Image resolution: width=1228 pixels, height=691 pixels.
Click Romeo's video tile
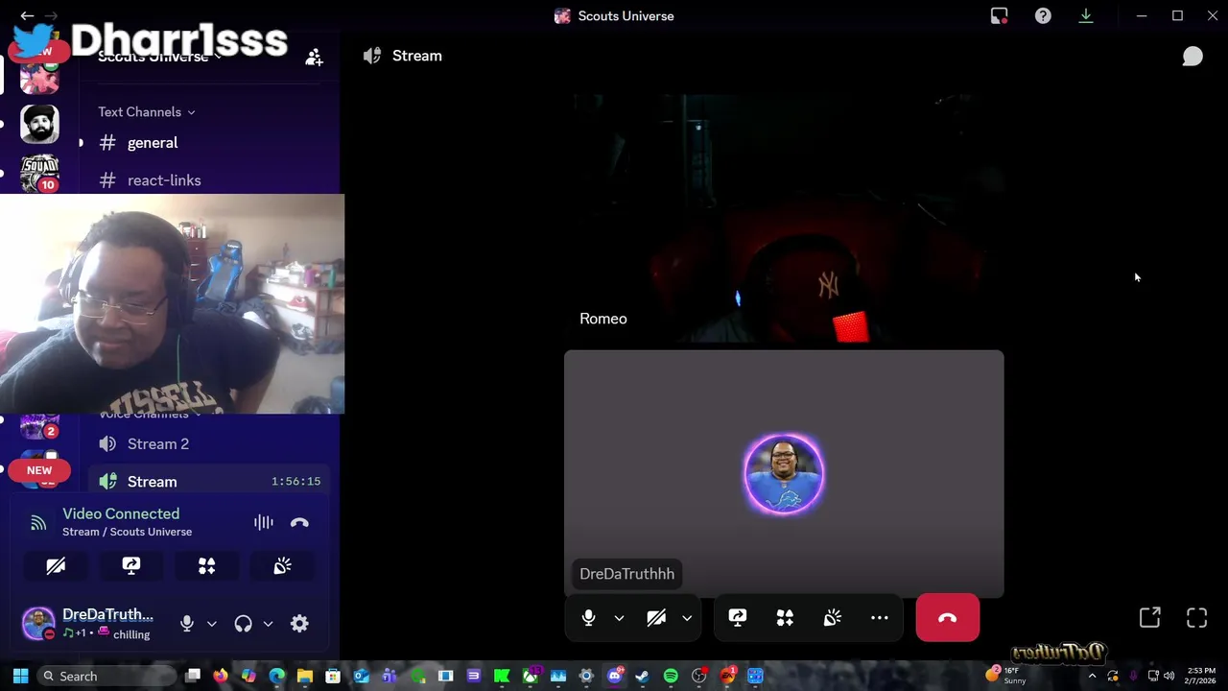784,218
